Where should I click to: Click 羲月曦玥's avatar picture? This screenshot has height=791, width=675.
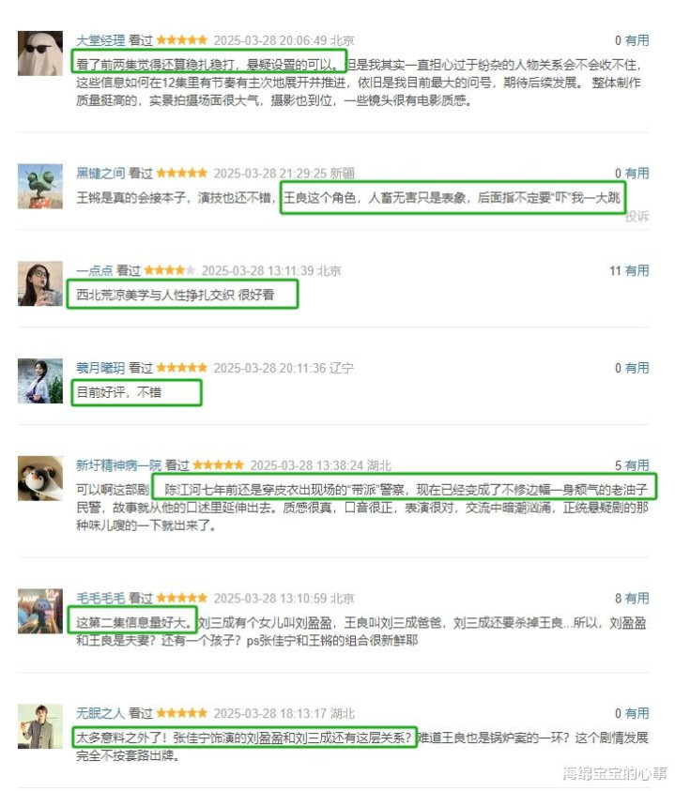40,381
